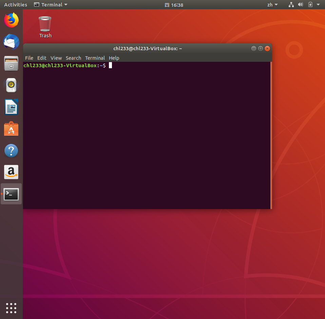Launch Ubuntu Software center
This screenshot has height=319, width=325.
tap(11, 129)
